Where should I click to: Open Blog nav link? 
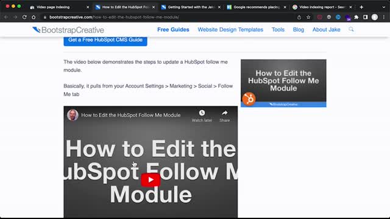coord(298,30)
